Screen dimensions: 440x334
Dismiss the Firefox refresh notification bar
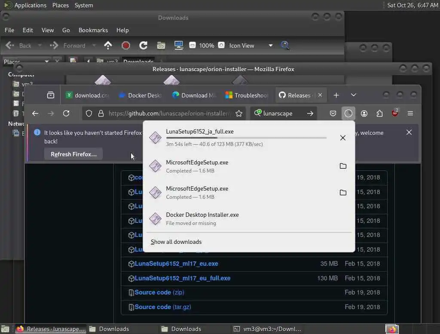coord(409,132)
